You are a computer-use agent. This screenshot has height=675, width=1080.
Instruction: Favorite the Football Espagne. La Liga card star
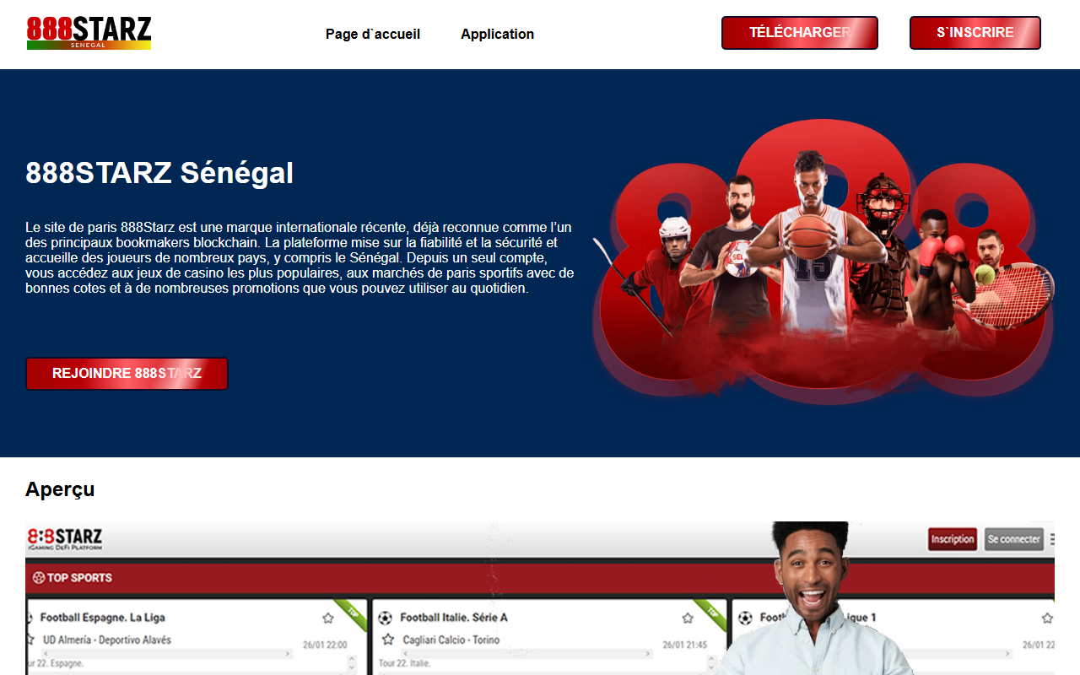pyautogui.click(x=328, y=618)
